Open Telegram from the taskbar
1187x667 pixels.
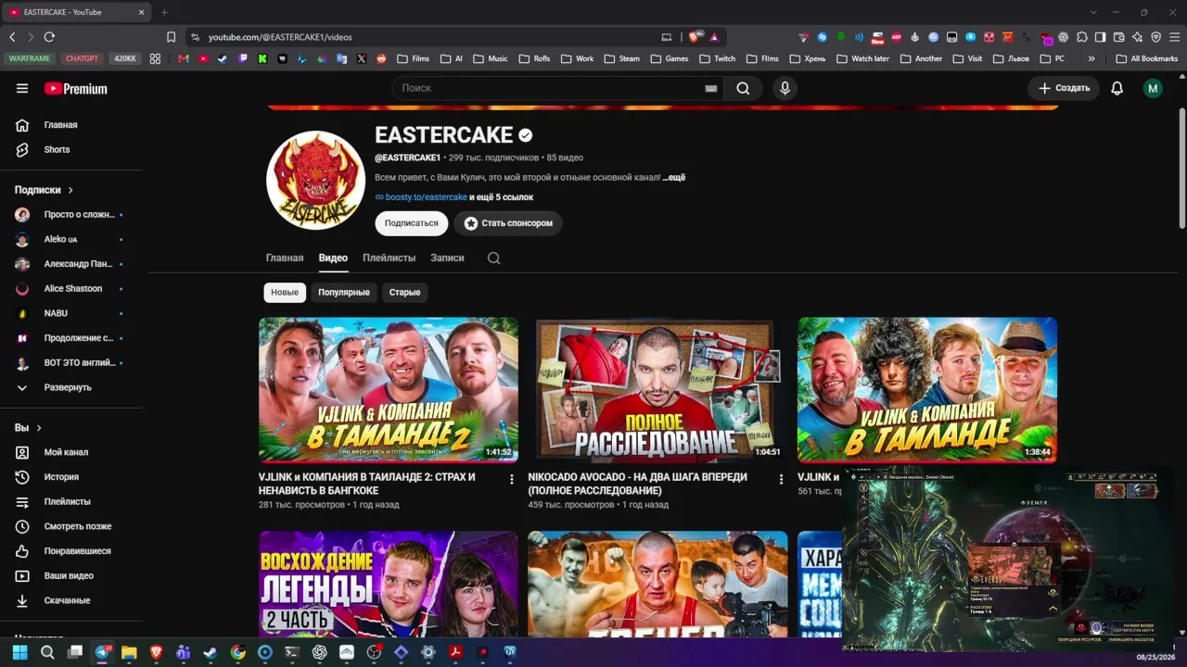click(x=102, y=652)
